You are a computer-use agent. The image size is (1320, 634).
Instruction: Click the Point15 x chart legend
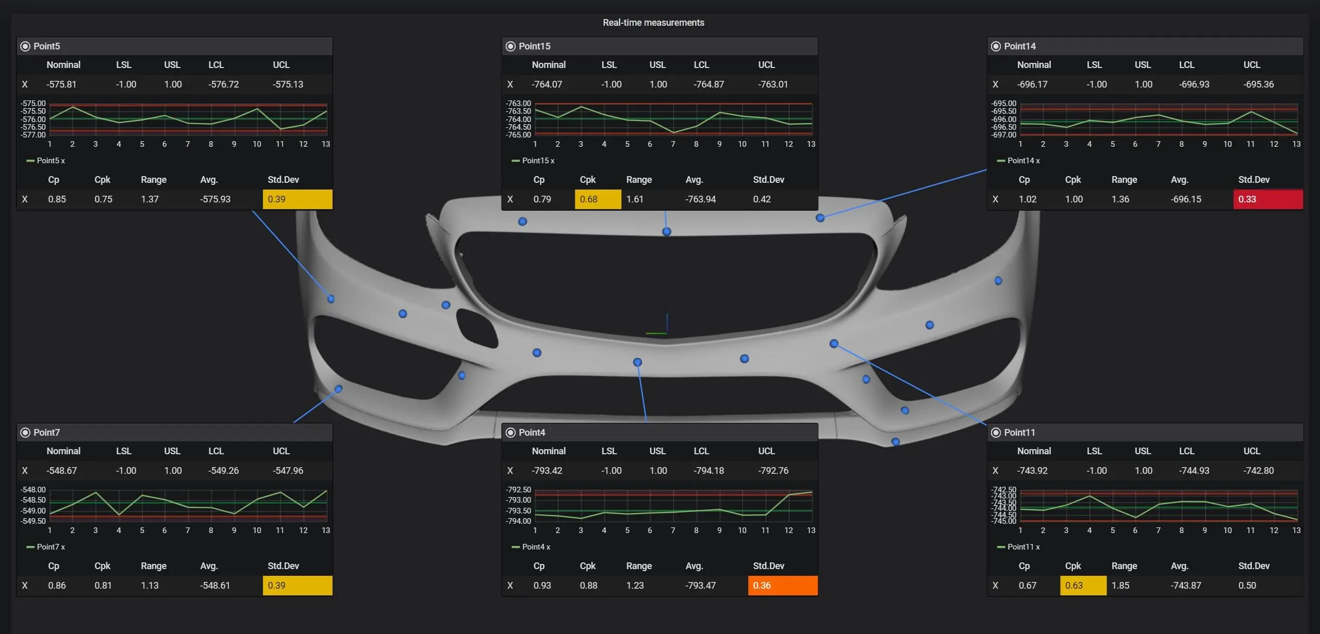click(x=533, y=161)
